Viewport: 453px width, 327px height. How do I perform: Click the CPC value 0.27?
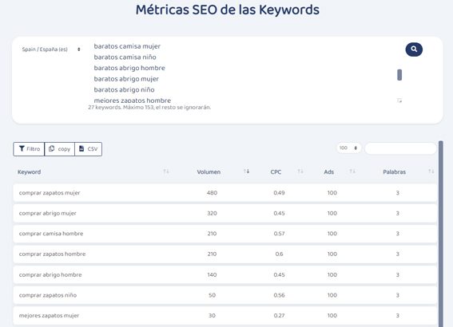279,316
